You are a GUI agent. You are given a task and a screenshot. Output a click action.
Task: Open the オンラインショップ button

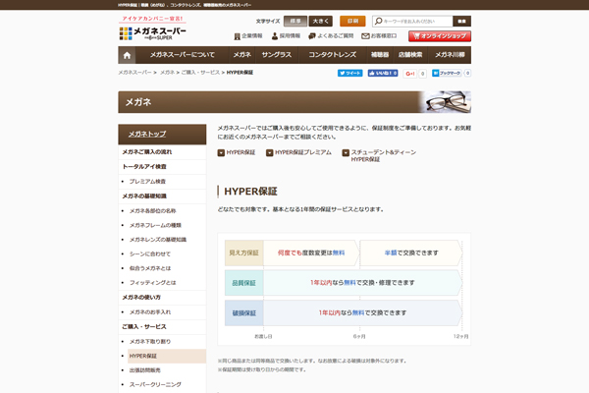click(x=440, y=36)
